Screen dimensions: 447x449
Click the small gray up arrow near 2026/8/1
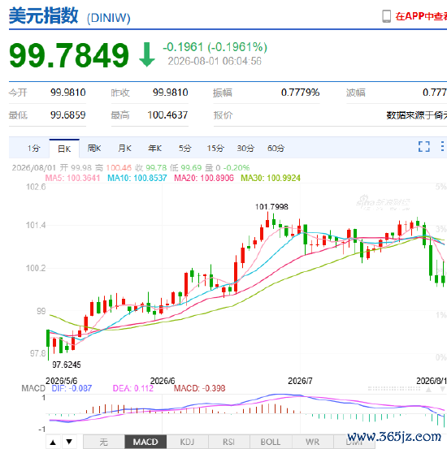428,389
